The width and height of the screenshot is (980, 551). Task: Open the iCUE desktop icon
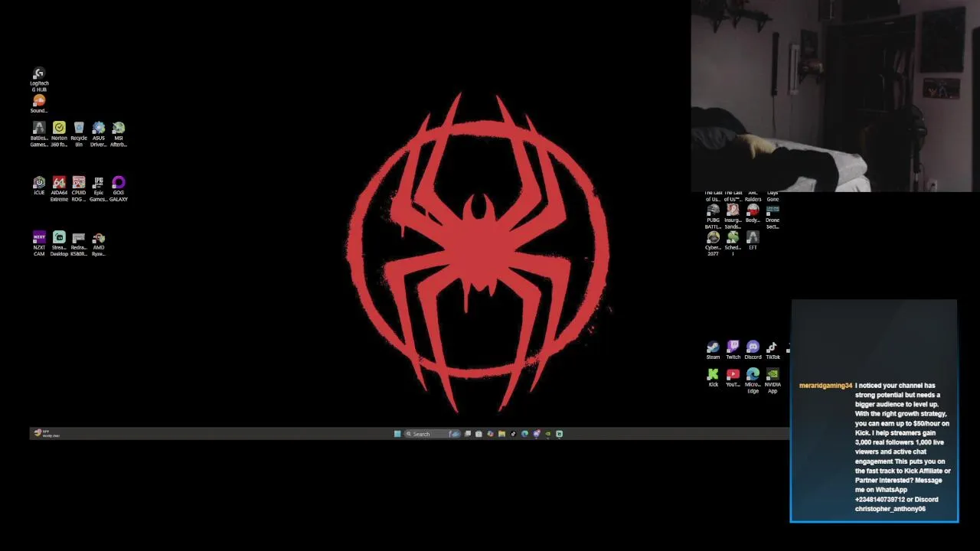point(39,186)
